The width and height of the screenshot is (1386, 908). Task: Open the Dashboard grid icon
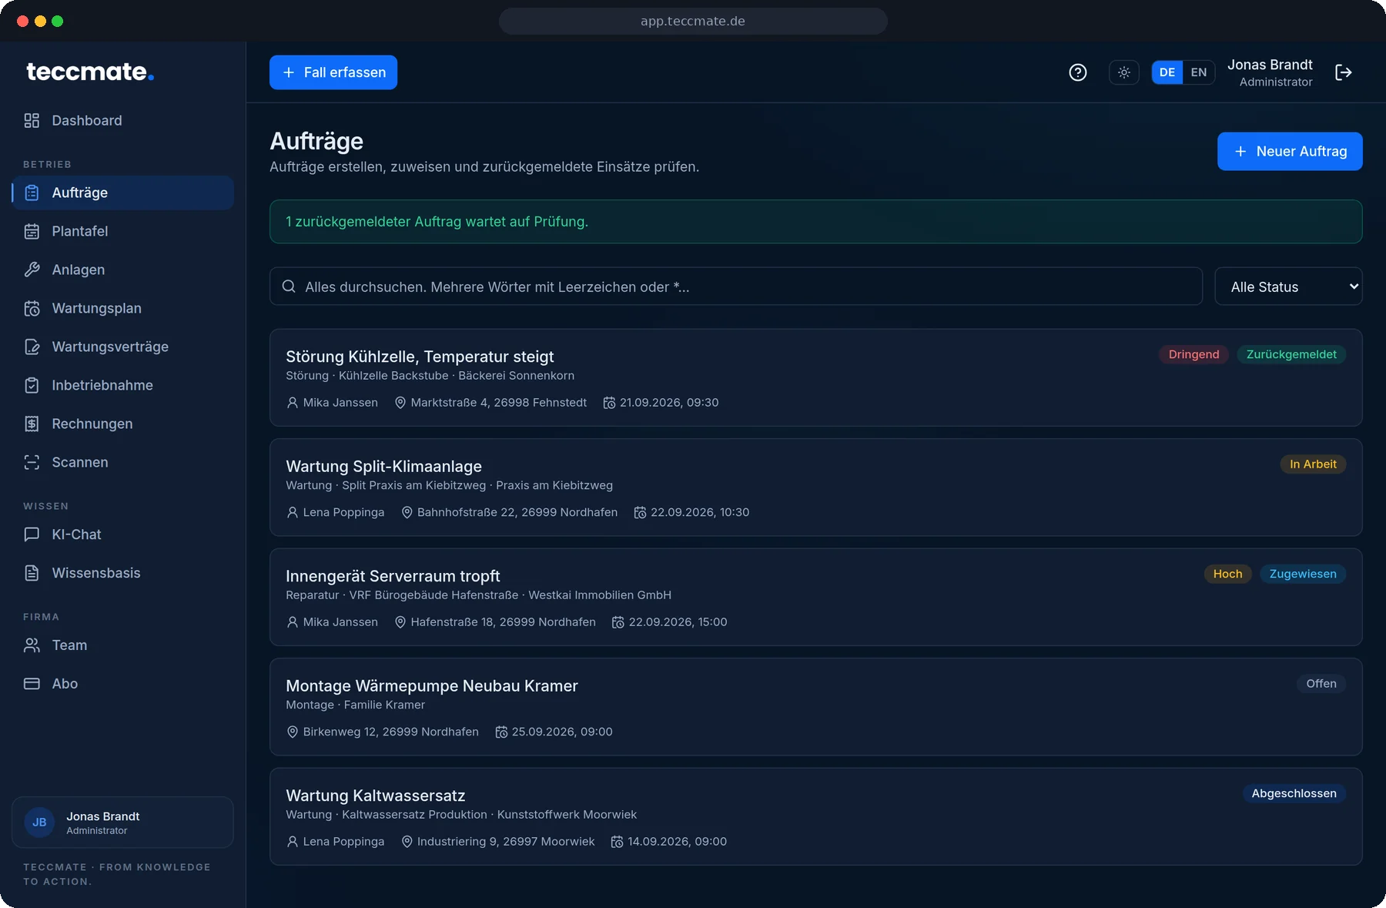coord(32,120)
